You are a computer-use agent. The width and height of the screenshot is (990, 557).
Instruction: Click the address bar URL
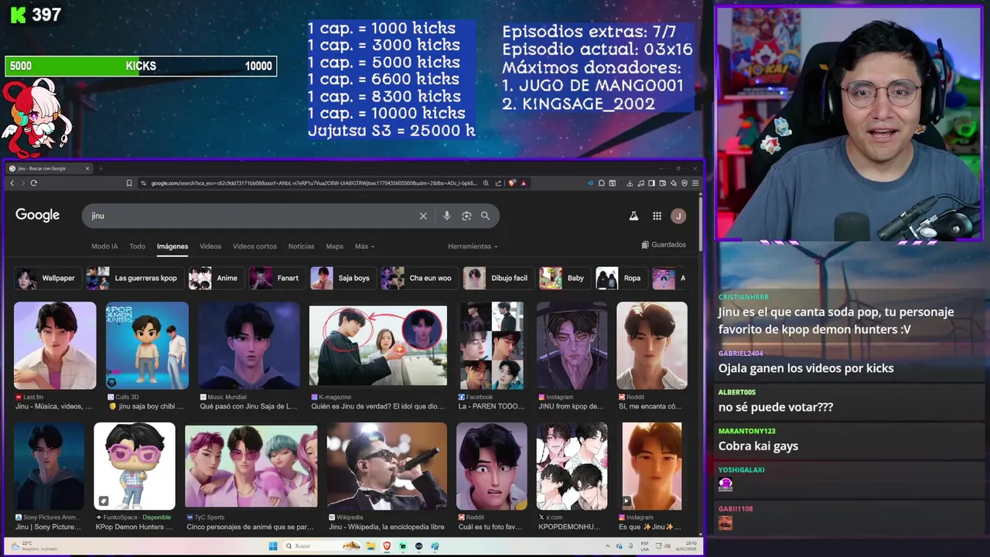click(313, 183)
